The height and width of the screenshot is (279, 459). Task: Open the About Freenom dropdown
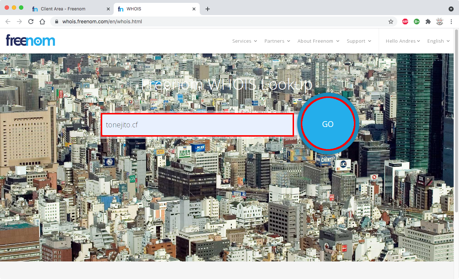(x=318, y=41)
